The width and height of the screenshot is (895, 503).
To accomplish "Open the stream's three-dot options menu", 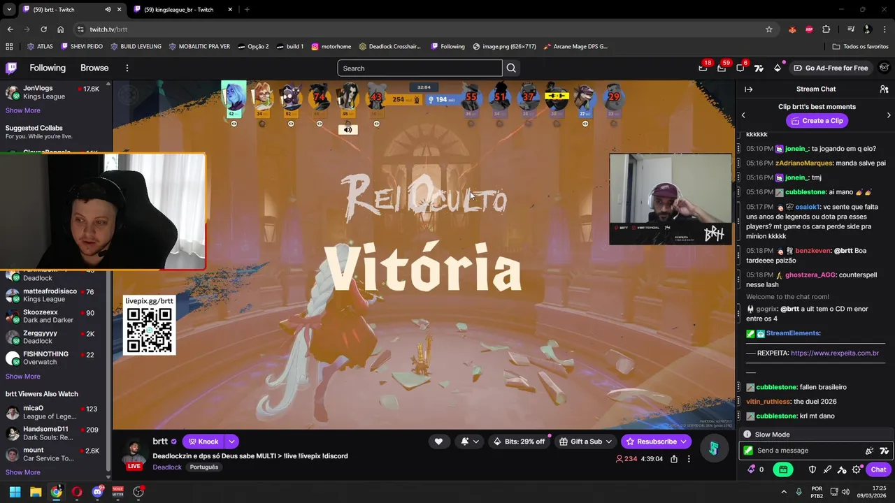I will (x=689, y=459).
